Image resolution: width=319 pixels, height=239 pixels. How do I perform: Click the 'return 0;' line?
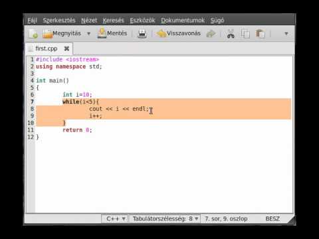[77, 130]
